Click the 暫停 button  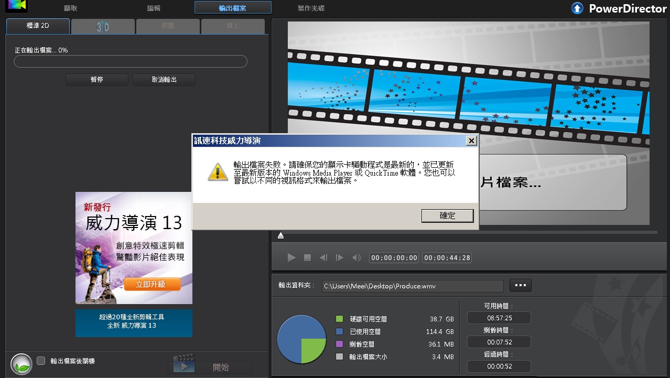[97, 80]
